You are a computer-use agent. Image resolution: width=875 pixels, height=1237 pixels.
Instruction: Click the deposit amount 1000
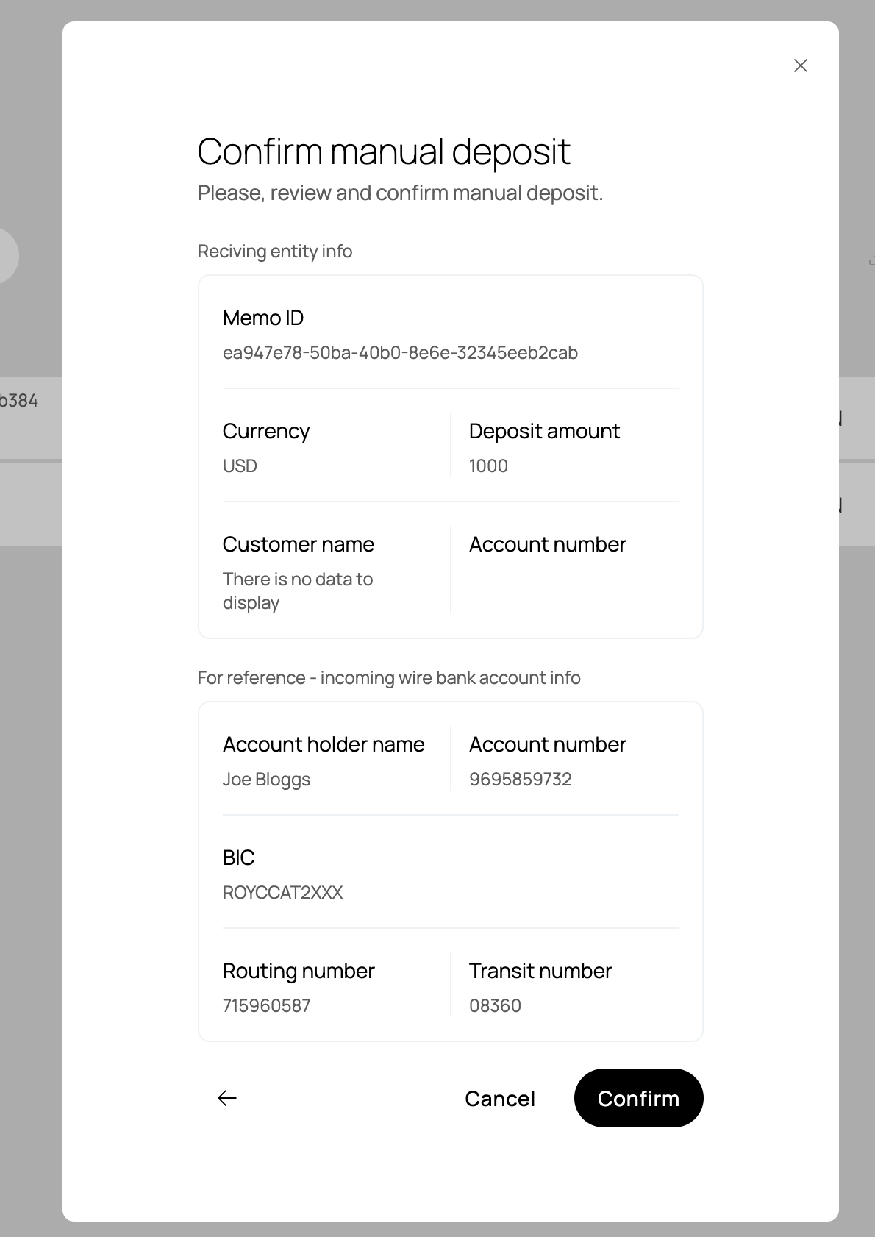488,466
